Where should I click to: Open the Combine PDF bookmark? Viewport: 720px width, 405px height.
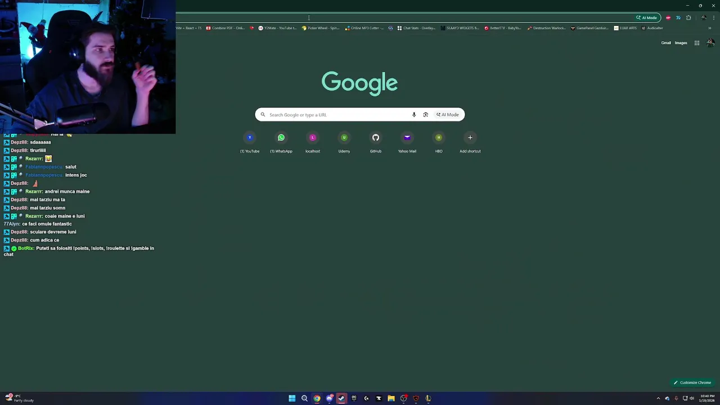pos(225,28)
